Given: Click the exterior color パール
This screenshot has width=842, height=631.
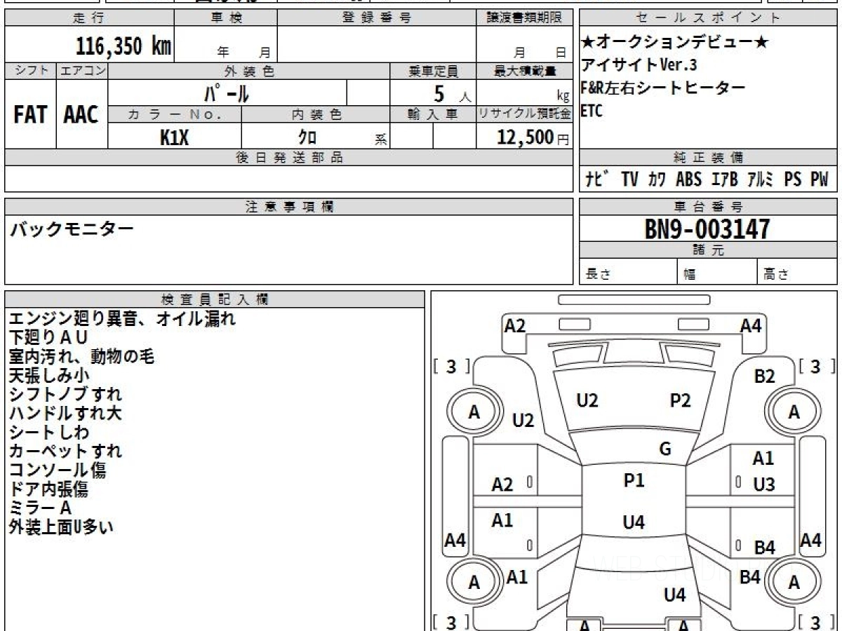Looking at the screenshot, I should point(227,93).
